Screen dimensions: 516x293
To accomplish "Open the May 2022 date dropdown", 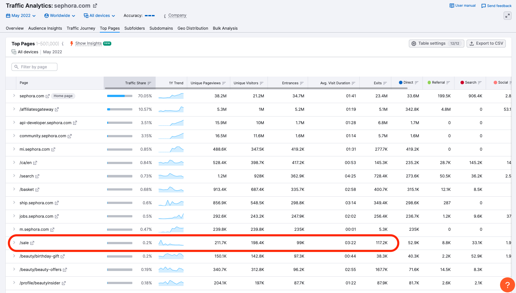I will coord(21,16).
